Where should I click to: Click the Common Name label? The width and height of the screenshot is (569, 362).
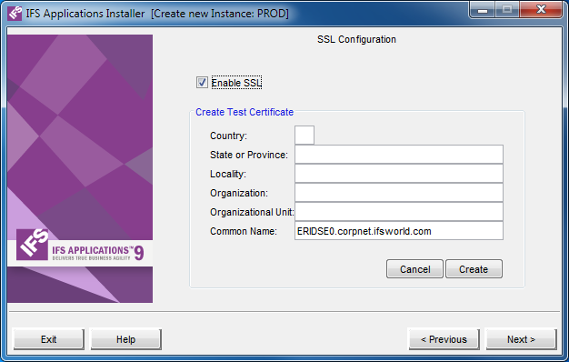point(243,231)
